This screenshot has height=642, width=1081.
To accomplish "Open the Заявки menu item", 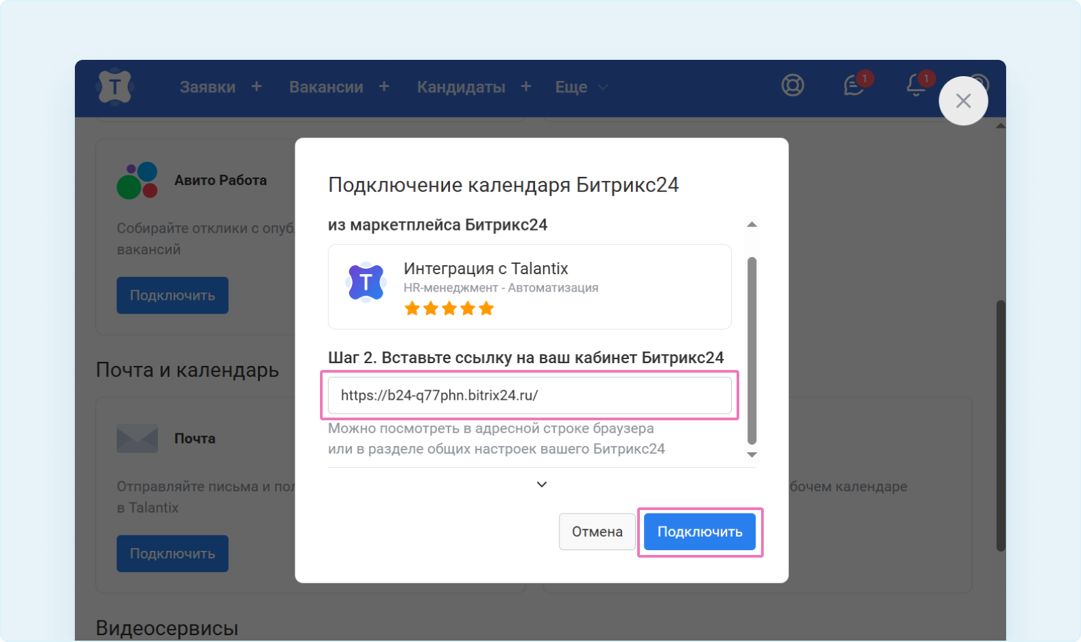I will 208,87.
